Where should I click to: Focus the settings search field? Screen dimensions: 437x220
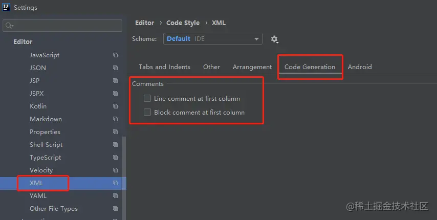coord(62,26)
